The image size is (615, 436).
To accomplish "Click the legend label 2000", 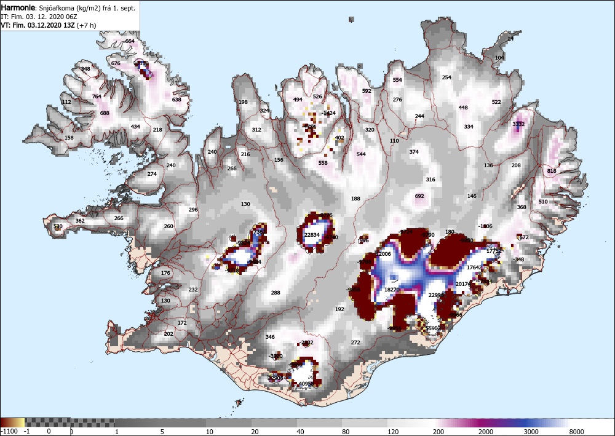I will (486, 432).
